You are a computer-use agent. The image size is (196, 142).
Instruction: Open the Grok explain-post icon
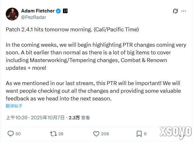(x=175, y=11)
